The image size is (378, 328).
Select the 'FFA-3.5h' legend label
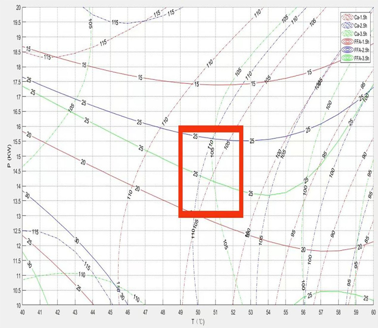point(362,58)
